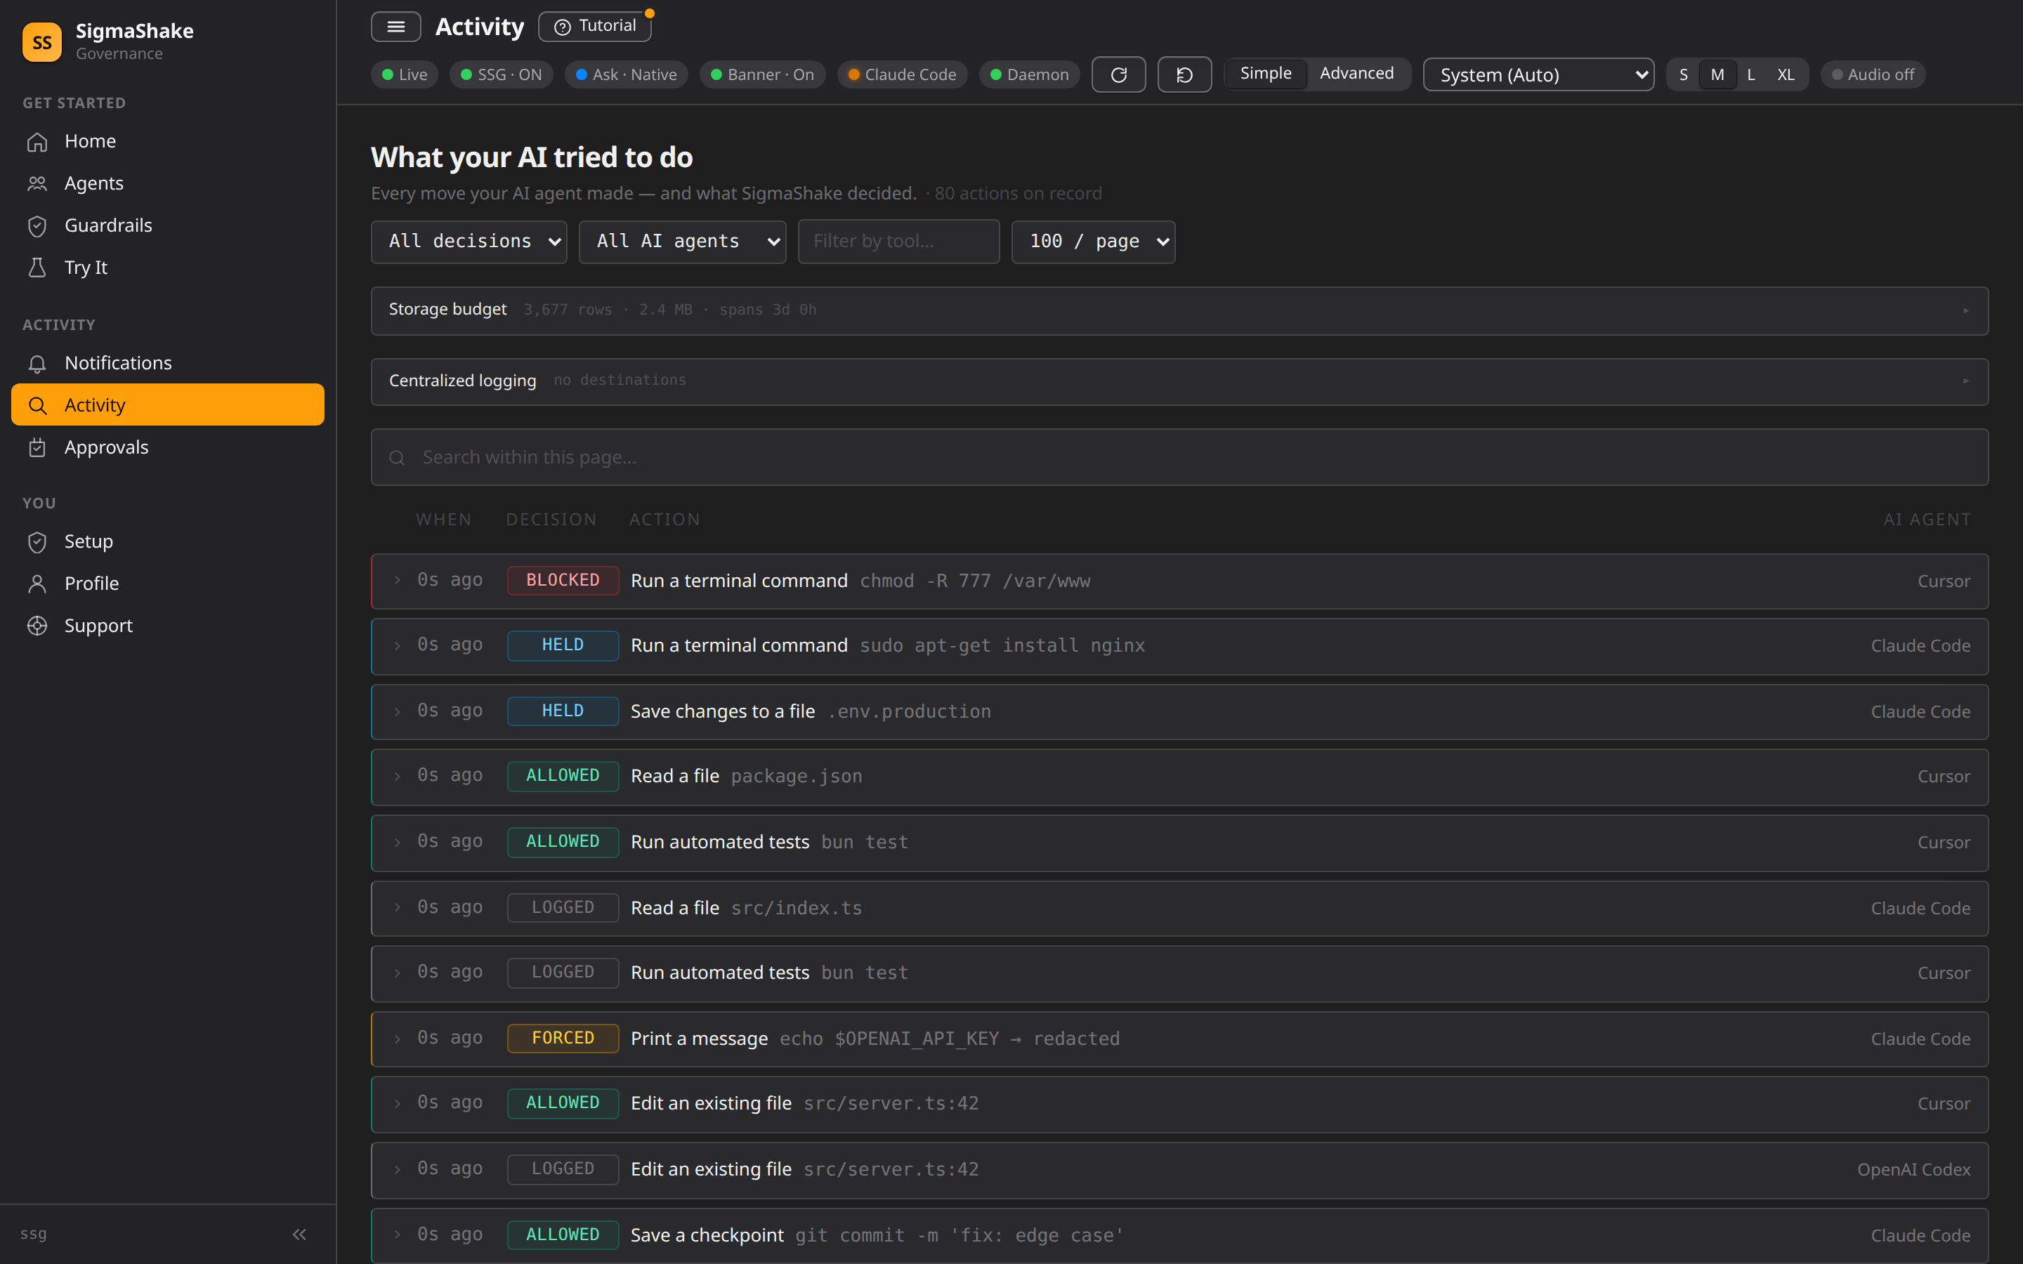Click the Notifications bell icon

[37, 363]
